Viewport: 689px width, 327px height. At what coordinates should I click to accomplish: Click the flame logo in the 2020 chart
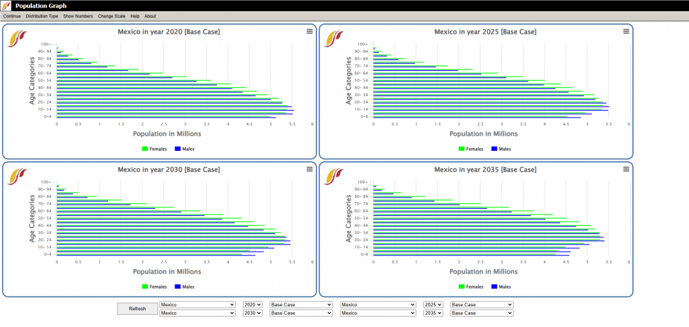pyautogui.click(x=17, y=39)
